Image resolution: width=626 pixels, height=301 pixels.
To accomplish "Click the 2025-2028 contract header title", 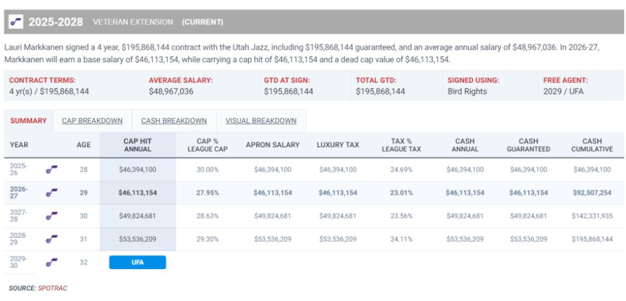I will coord(56,22).
